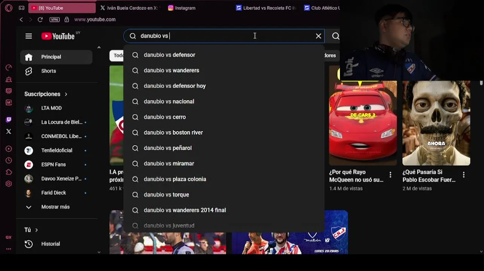Open Twitch in Opera sidebar

[x=9, y=120]
